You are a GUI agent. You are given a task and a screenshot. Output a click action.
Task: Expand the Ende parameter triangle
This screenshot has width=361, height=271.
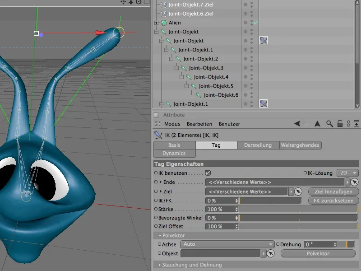161,182
